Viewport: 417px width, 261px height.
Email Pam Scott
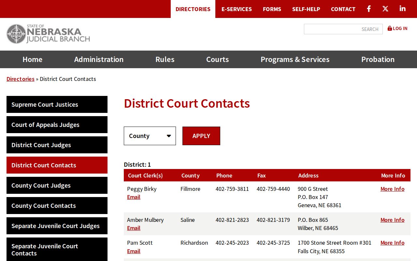tap(134, 251)
